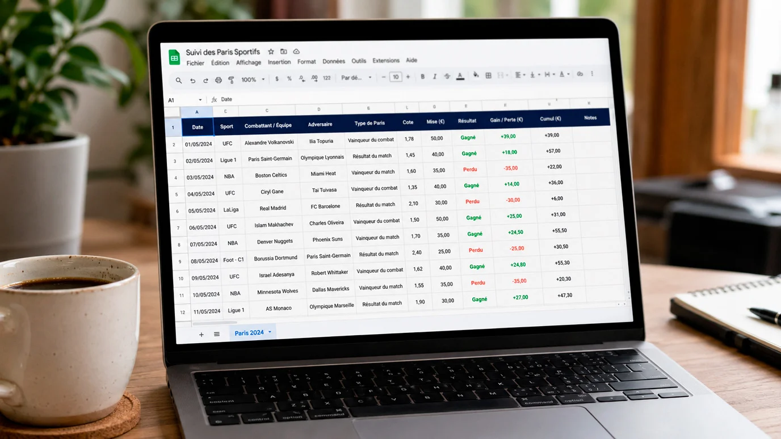The image size is (781, 439).
Task: Click the move-to-folder icon beside the title
Action: point(284,52)
